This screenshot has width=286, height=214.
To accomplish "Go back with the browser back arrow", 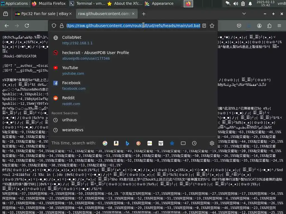I will pyautogui.click(x=7, y=26).
